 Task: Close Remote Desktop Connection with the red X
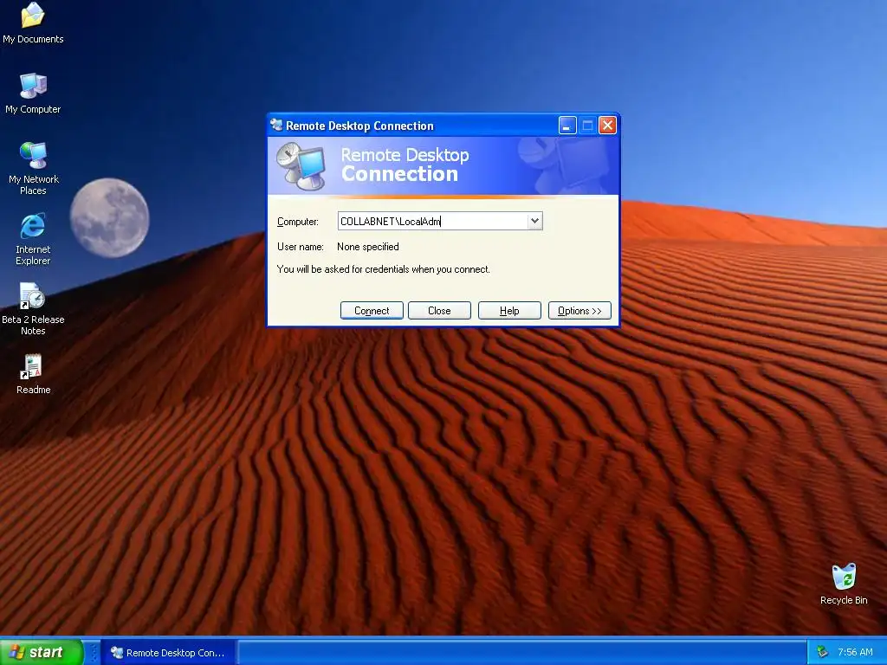[607, 126]
